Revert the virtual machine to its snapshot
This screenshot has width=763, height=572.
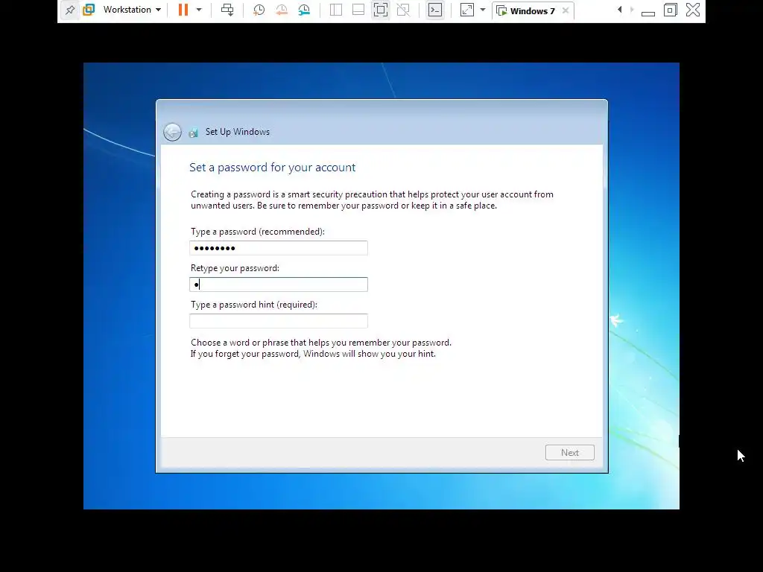pyautogui.click(x=281, y=10)
